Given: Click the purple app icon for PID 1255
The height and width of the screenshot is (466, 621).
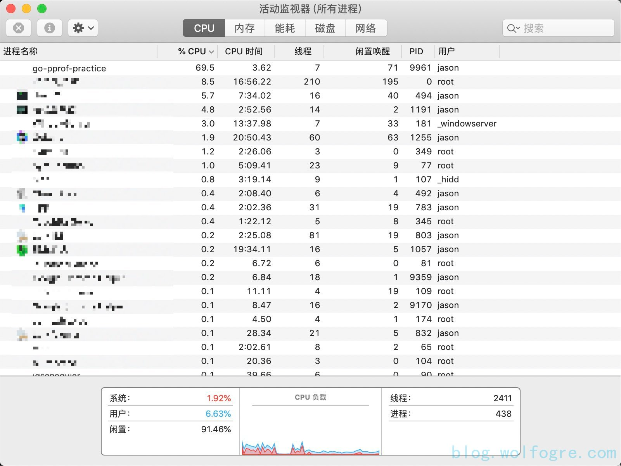Looking at the screenshot, I should tap(22, 137).
